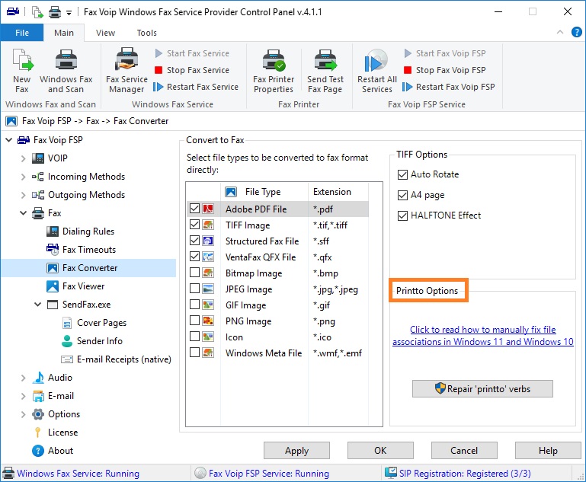
Task: Click the Extension column header
Action: tap(338, 192)
